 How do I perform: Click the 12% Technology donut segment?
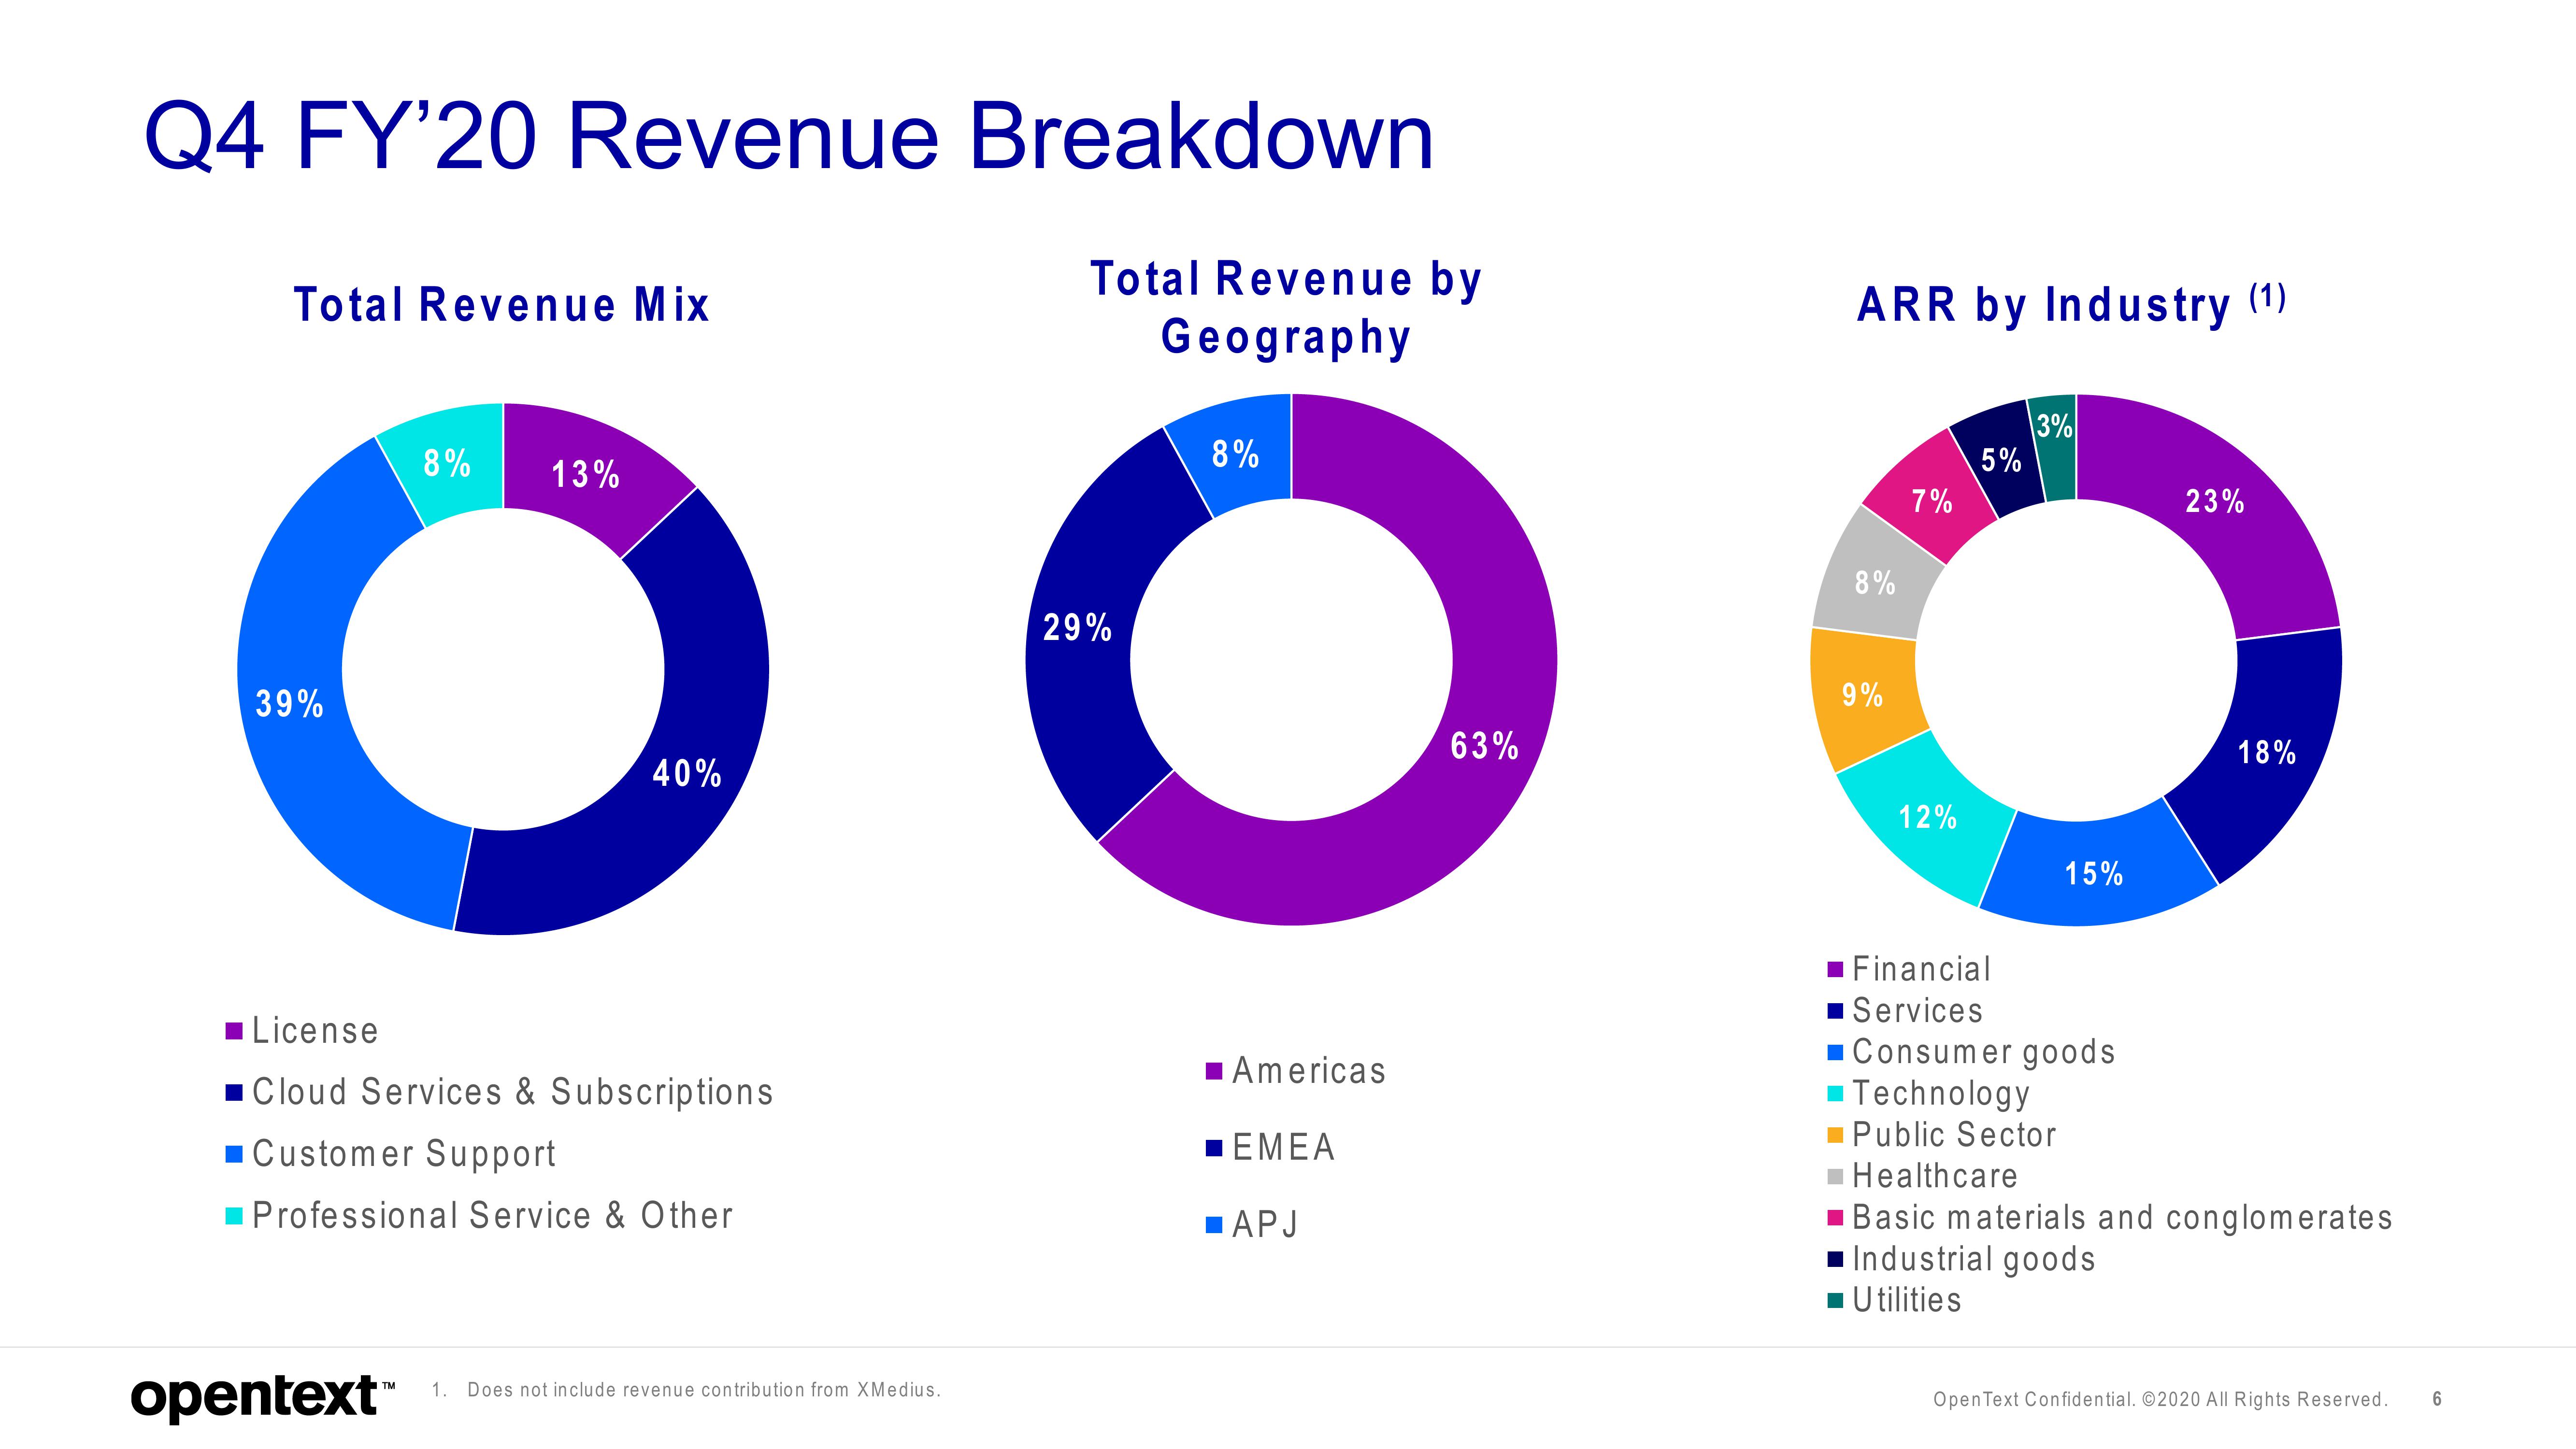click(1927, 817)
